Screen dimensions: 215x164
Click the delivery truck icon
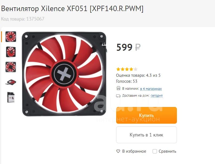point(118,96)
